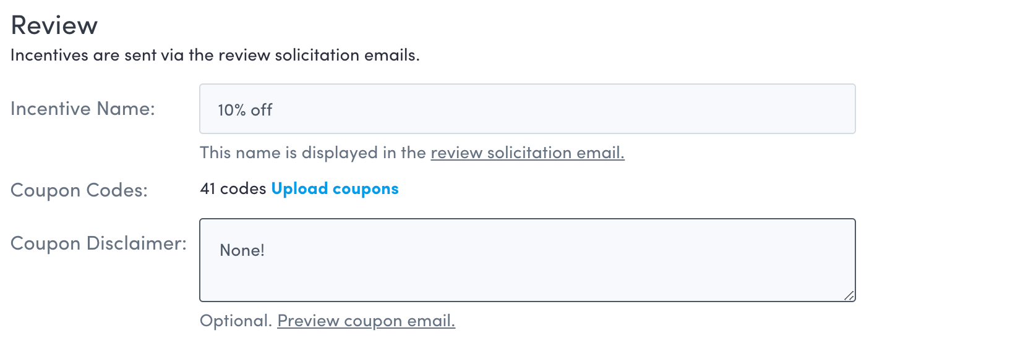Click the textarea resize handle corner
Image resolution: width=1023 pixels, height=346 pixels.
(x=849, y=296)
